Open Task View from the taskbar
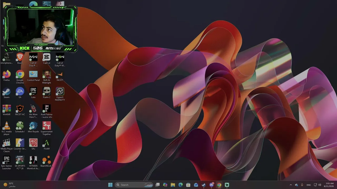The width and height of the screenshot is (337, 189). [157, 185]
